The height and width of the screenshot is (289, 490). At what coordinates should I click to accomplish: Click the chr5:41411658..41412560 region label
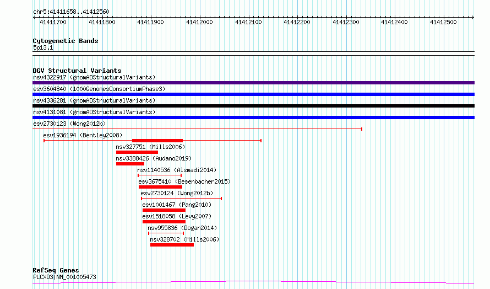click(x=71, y=12)
